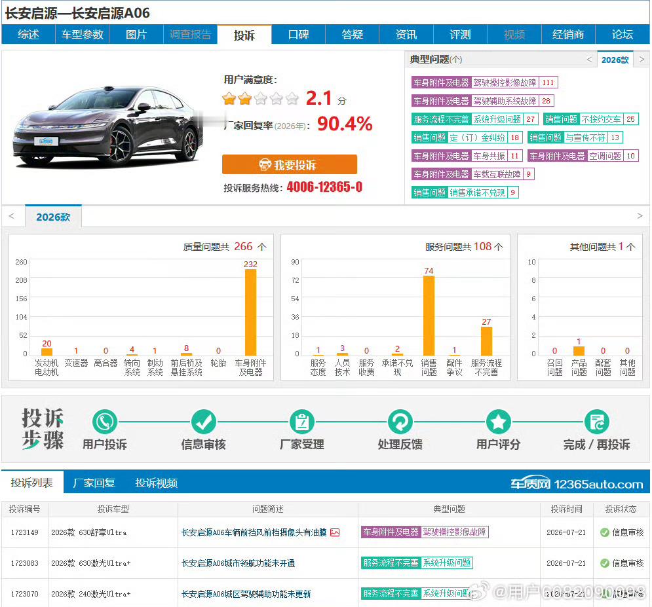The image size is (652, 607).
Task: Select the 投诉列表 tab
Action: pos(32,483)
